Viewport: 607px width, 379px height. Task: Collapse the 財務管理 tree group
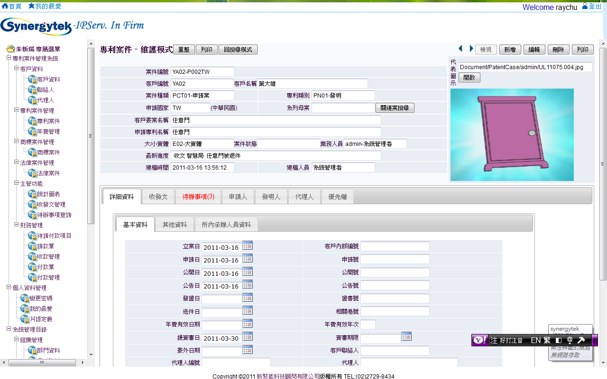(16, 225)
